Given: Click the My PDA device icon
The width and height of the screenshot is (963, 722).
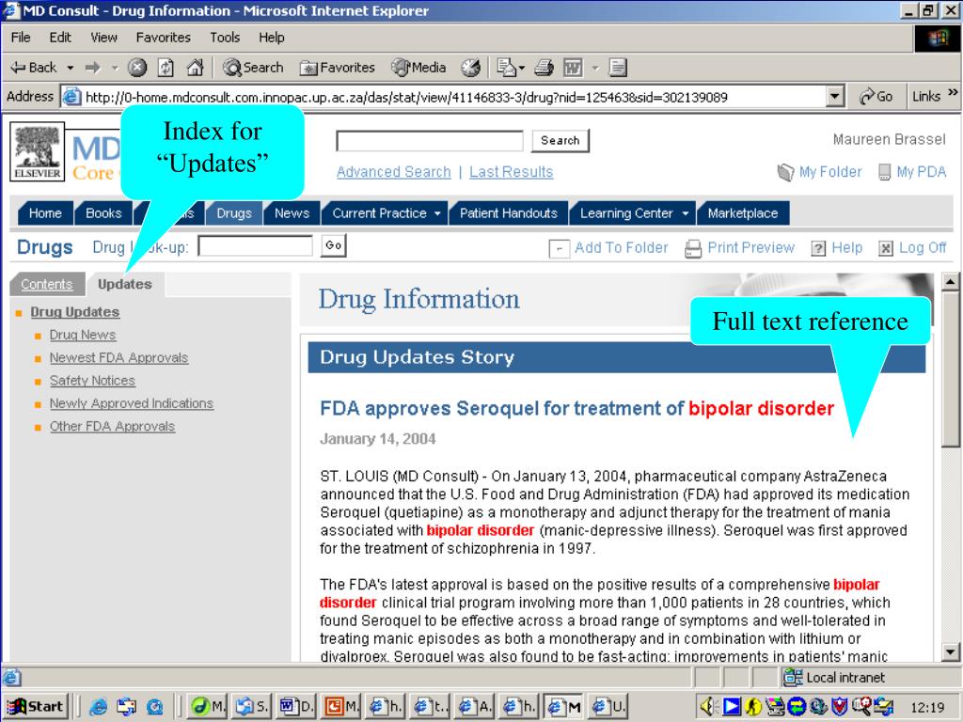Looking at the screenshot, I should [884, 173].
